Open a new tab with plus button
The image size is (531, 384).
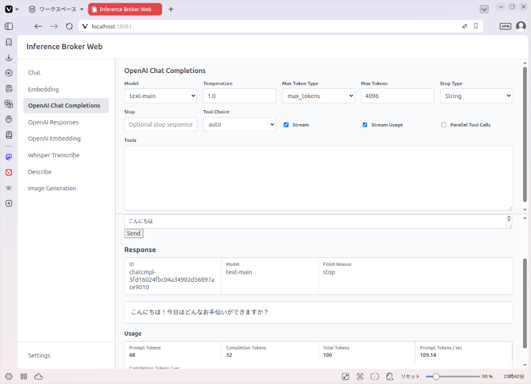pos(171,9)
